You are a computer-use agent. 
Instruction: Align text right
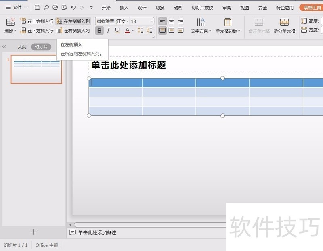coord(180,21)
